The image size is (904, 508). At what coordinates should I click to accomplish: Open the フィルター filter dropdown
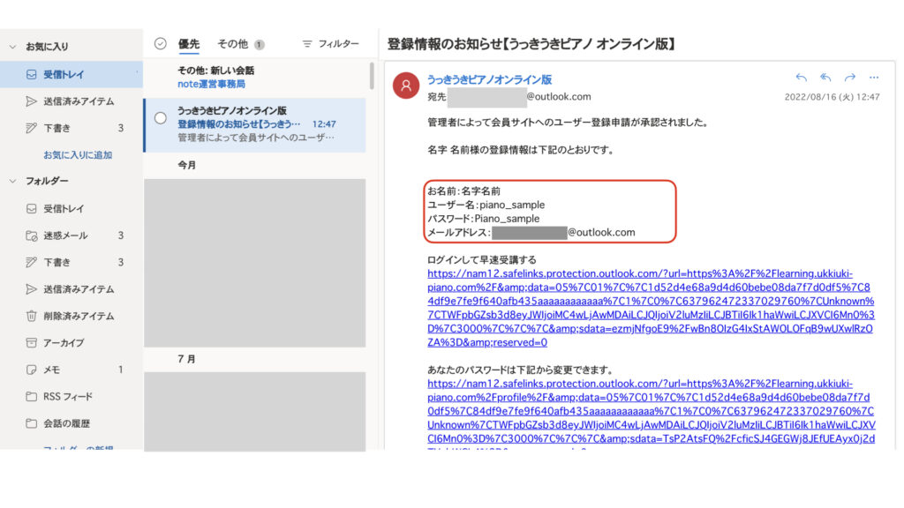(x=330, y=43)
